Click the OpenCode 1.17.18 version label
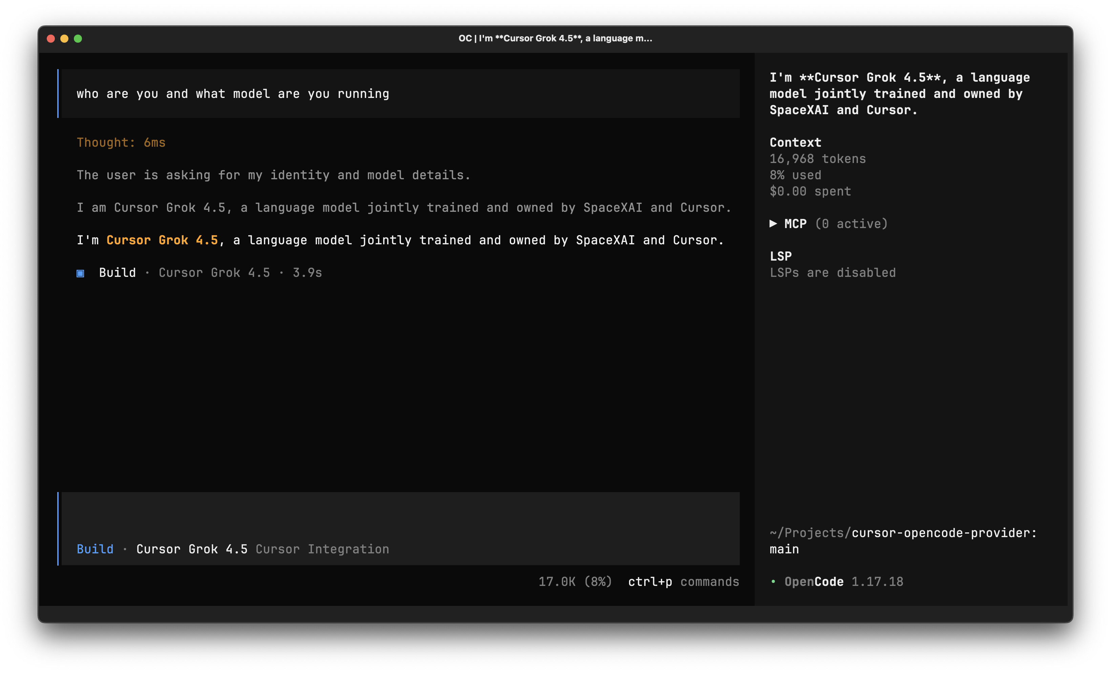Image resolution: width=1111 pixels, height=673 pixels. (844, 582)
